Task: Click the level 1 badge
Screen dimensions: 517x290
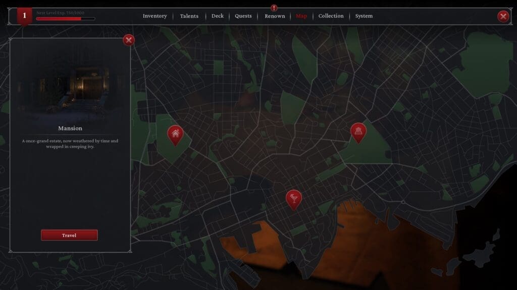Action: tap(24, 16)
